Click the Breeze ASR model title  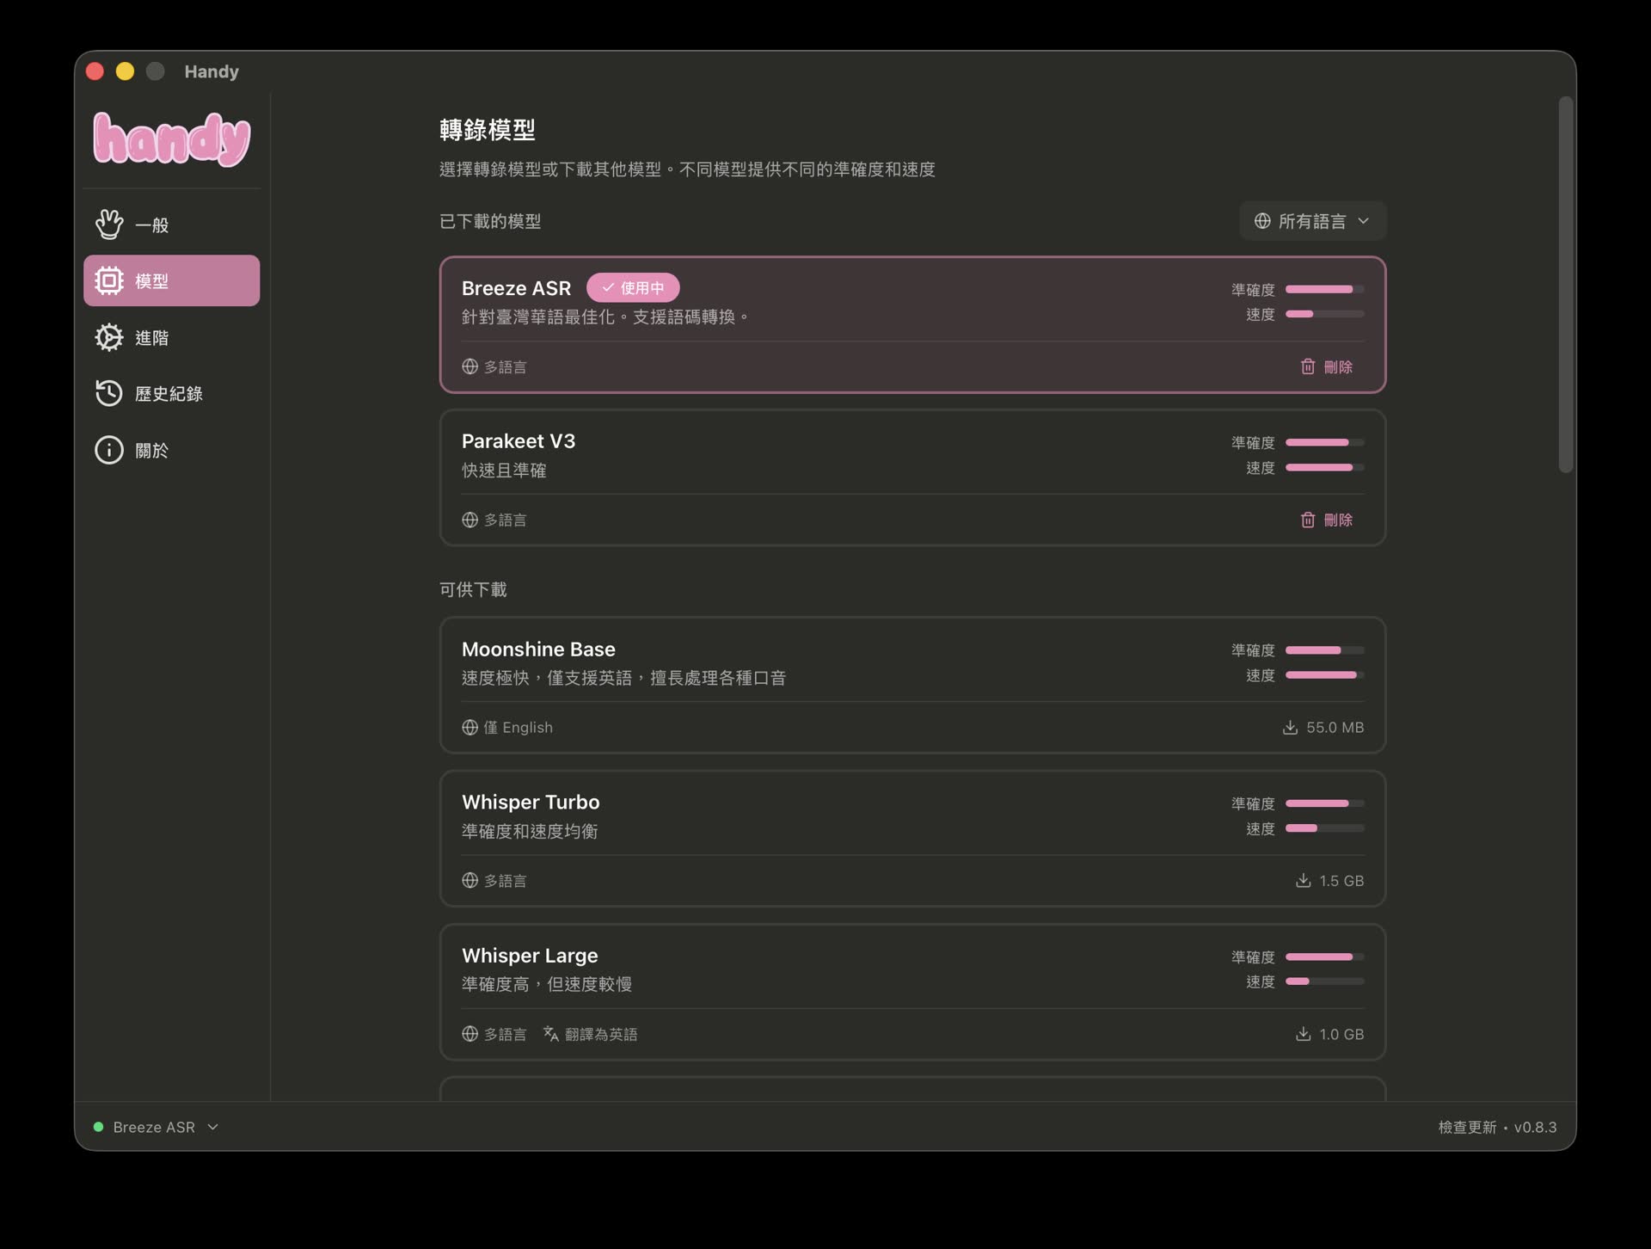tap(516, 288)
